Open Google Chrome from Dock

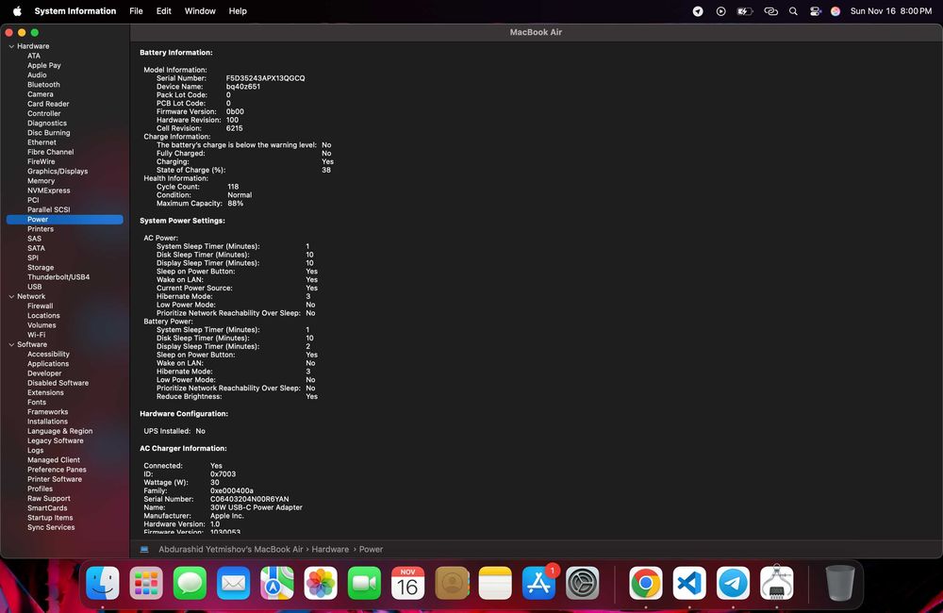pyautogui.click(x=646, y=583)
